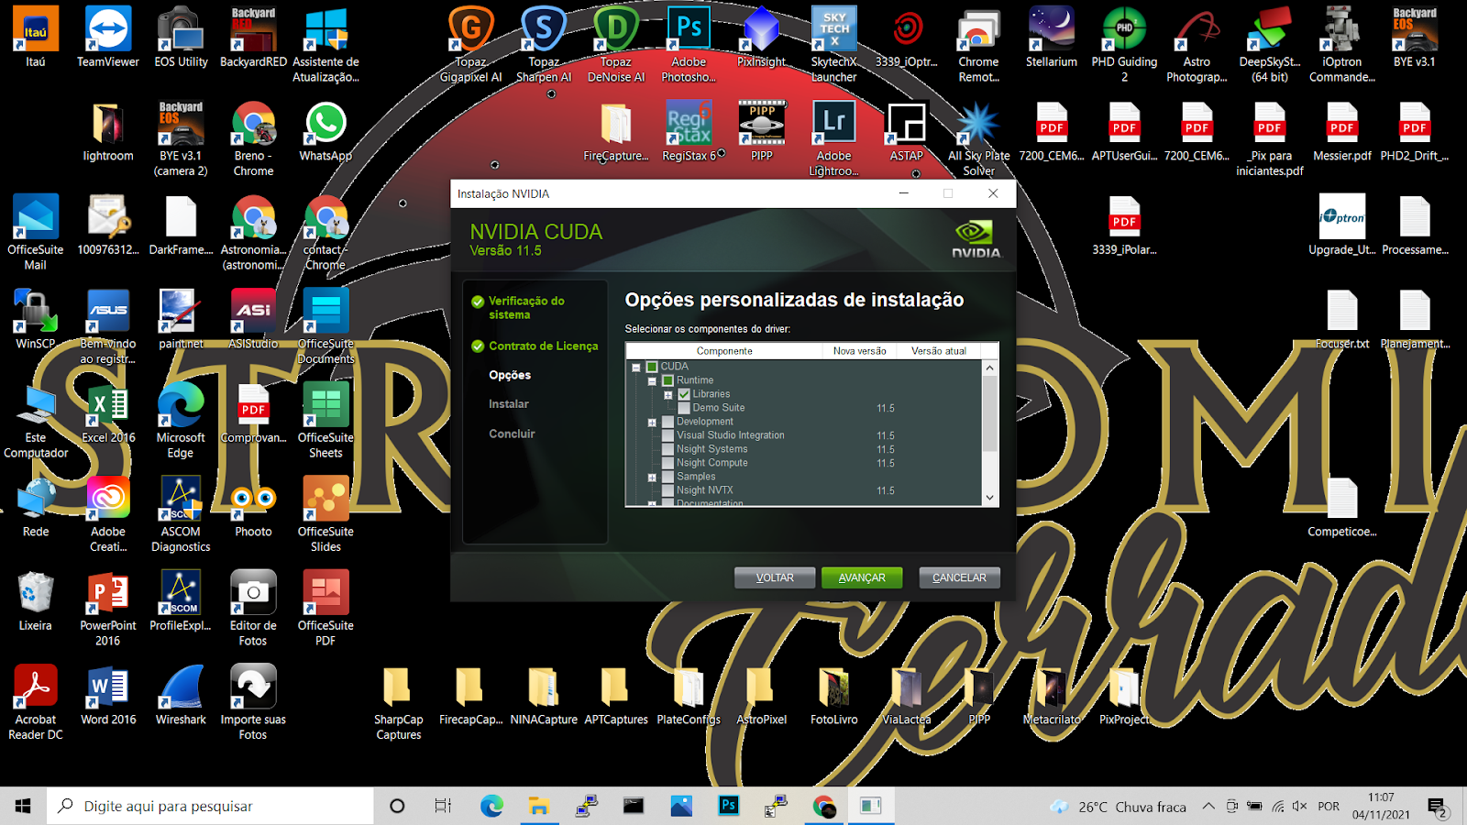Click the component list scroll-down arrow
Viewport: 1467px width, 825px height.
point(989,498)
